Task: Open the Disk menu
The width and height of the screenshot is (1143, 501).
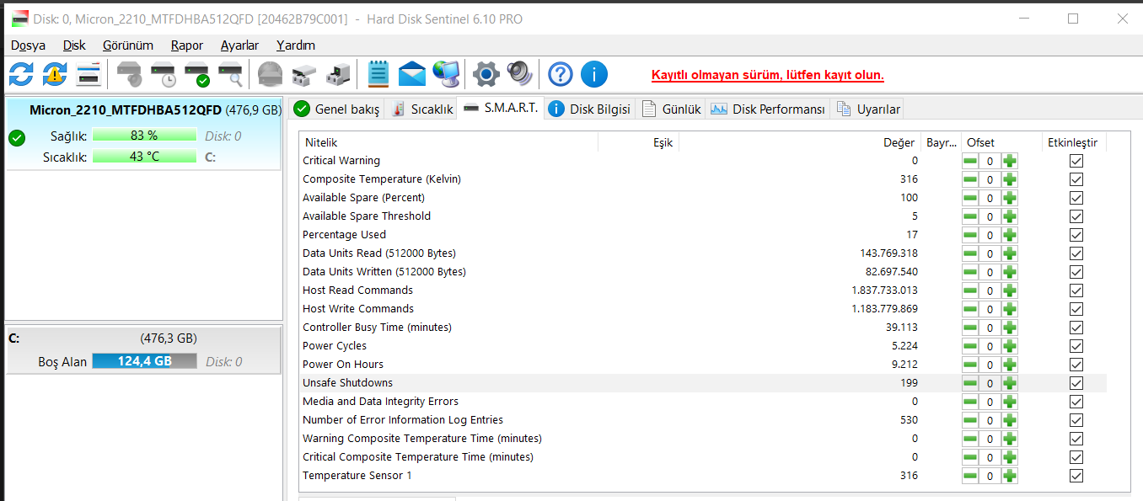Action: tap(74, 45)
